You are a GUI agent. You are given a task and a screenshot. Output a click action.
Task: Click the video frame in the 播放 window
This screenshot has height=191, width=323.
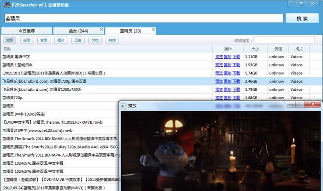click(221, 151)
